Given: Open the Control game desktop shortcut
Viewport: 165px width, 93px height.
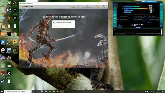Looking at the screenshot, I should coord(15,19).
